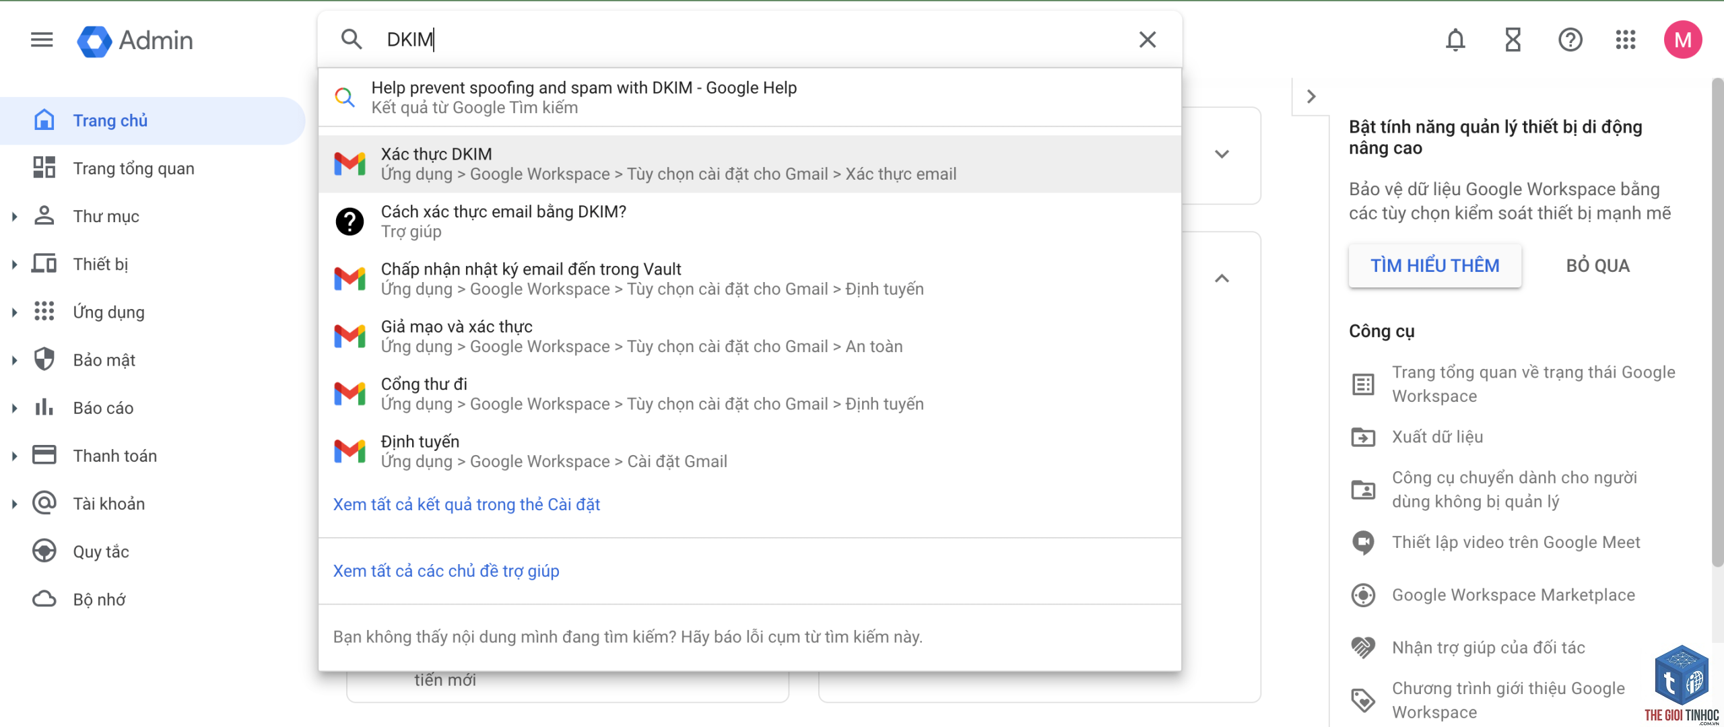The height and width of the screenshot is (727, 1724).
Task: Click the Bảo mật shield icon
Action: pyautogui.click(x=44, y=359)
